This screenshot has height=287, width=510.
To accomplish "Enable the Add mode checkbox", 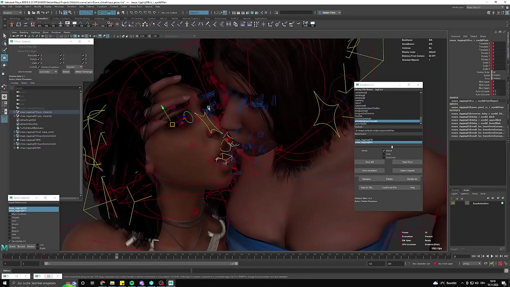I will (384, 154).
